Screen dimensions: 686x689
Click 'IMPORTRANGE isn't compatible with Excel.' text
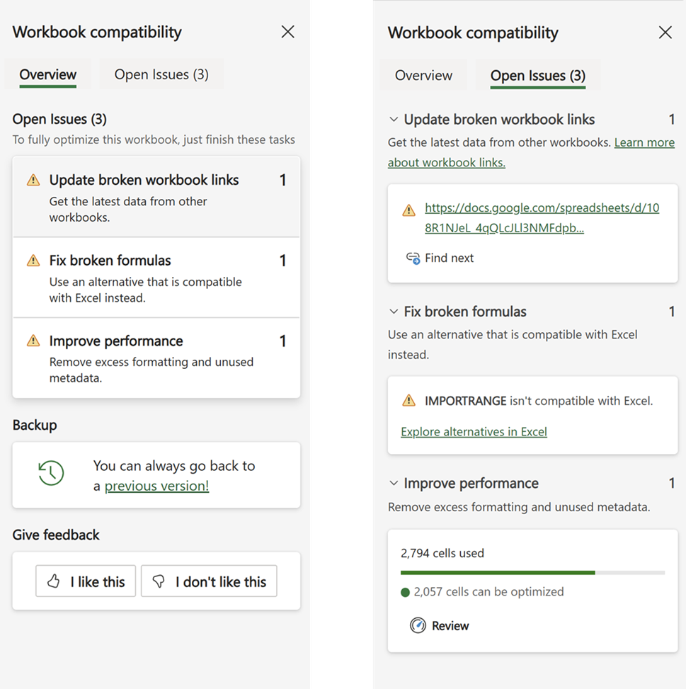click(x=539, y=401)
